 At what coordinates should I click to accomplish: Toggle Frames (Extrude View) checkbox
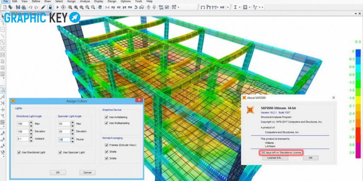[x=106, y=145]
